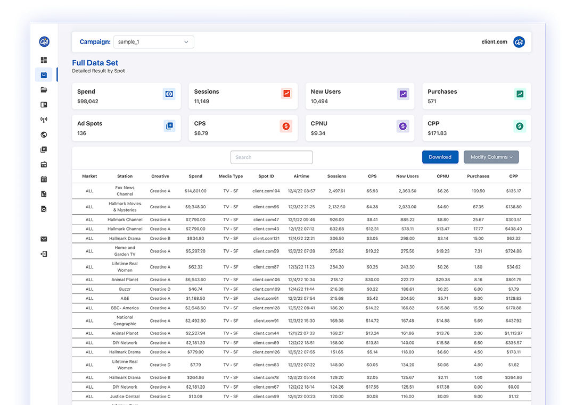This screenshot has width=575, height=405.
Task: Open the Campaign sample_1 dropdown
Action: pyautogui.click(x=154, y=42)
